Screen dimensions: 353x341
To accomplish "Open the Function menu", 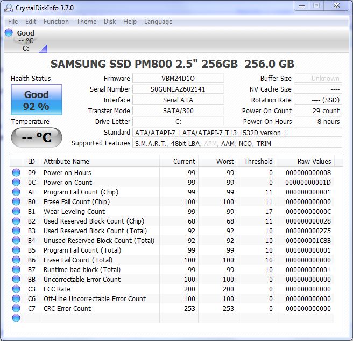I will (56, 22).
